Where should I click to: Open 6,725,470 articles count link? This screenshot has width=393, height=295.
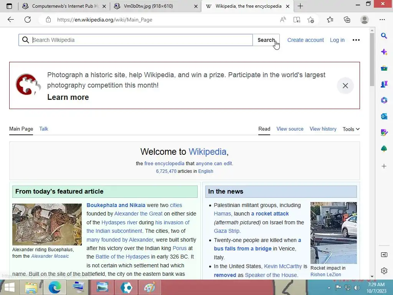(166, 171)
